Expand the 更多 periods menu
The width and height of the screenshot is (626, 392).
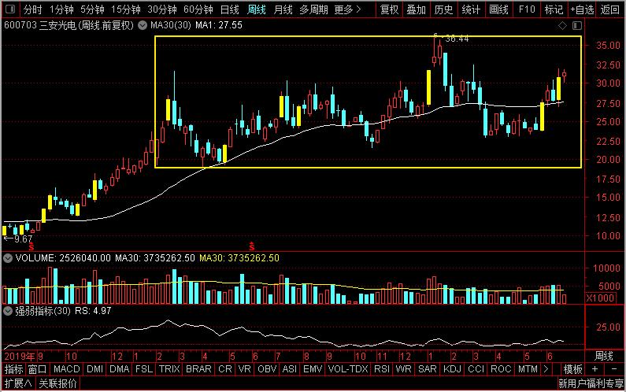(347, 9)
